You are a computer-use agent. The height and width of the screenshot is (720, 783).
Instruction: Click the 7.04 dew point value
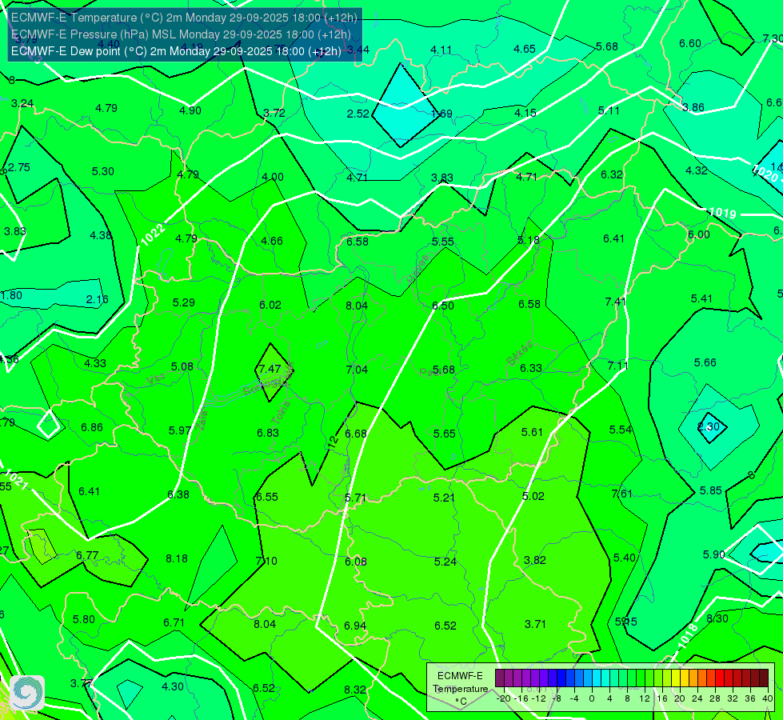point(357,370)
